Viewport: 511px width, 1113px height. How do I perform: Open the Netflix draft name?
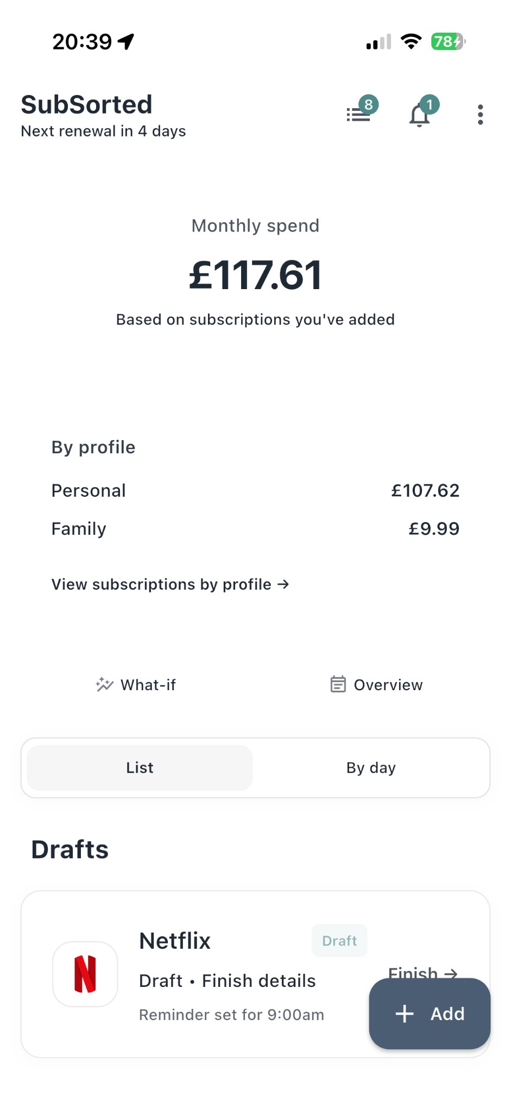click(x=175, y=941)
